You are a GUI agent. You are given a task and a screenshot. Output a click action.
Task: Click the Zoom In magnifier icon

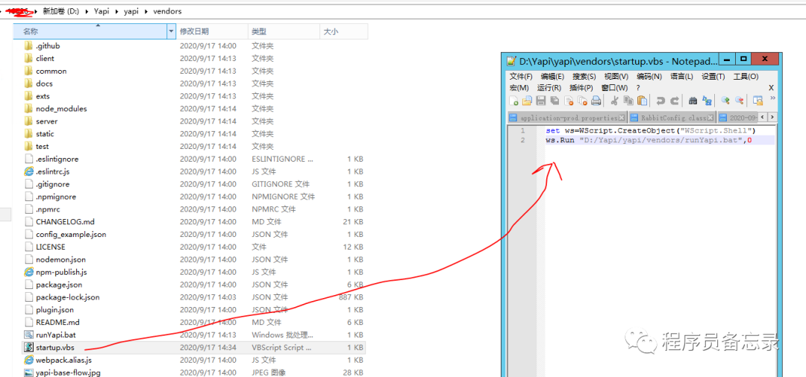[x=725, y=101]
